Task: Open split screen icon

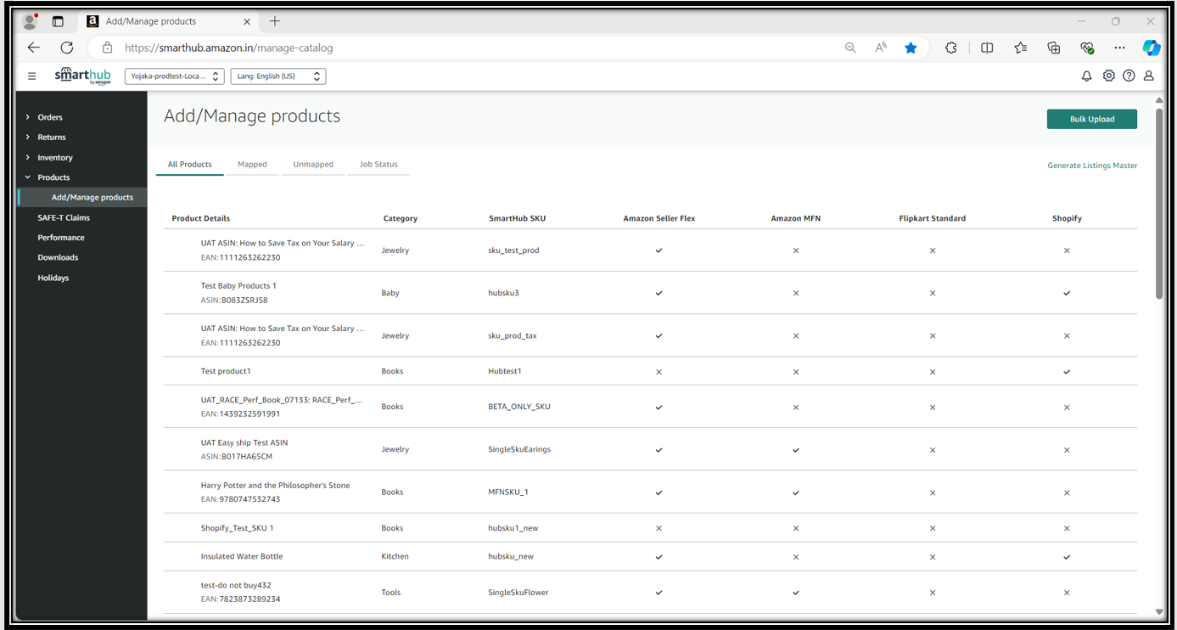Action: (987, 48)
